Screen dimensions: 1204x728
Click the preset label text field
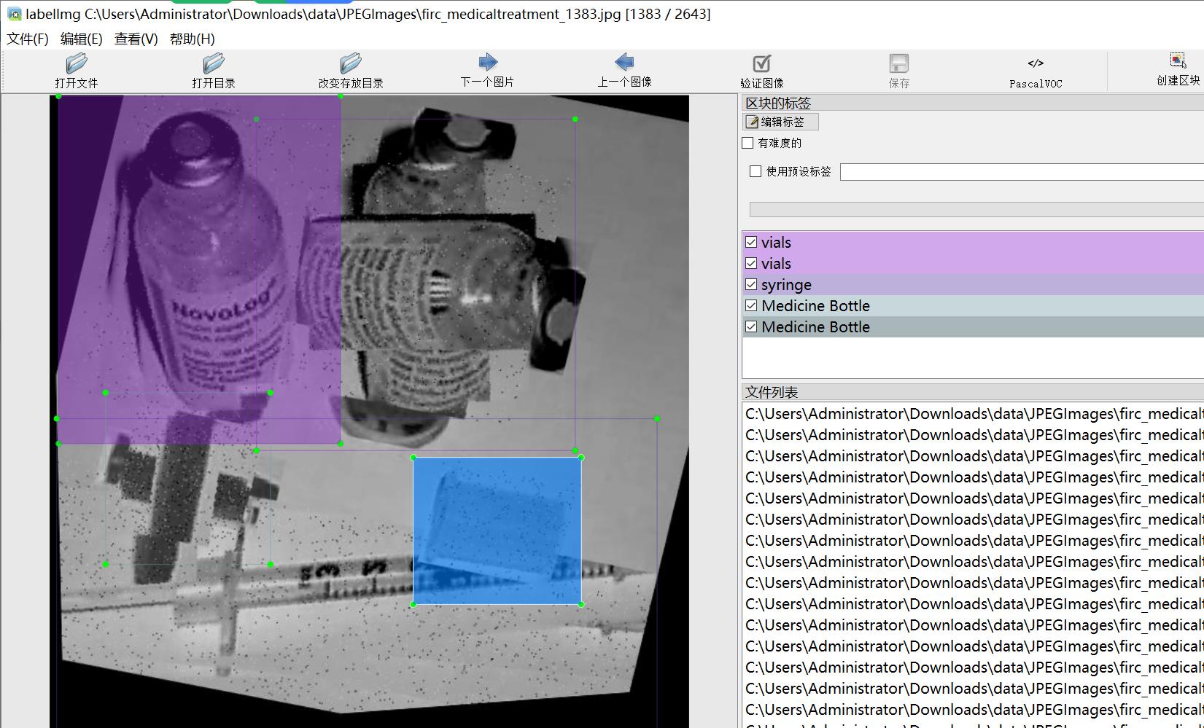tap(1022, 172)
